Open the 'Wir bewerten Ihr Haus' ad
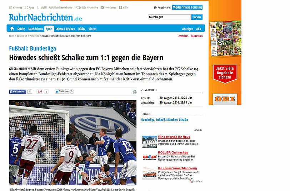290x191 pixels. tap(174, 137)
